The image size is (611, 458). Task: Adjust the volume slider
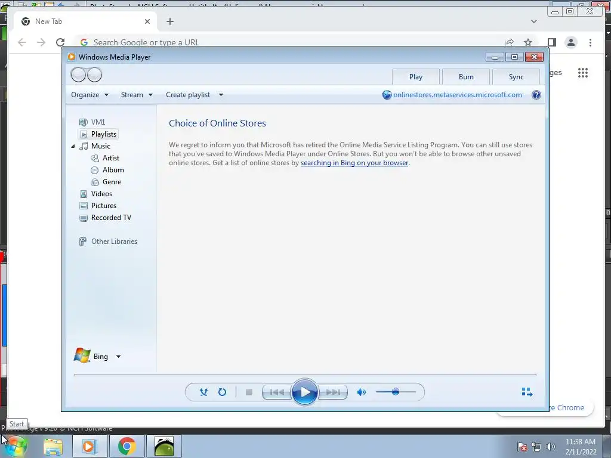(x=396, y=392)
